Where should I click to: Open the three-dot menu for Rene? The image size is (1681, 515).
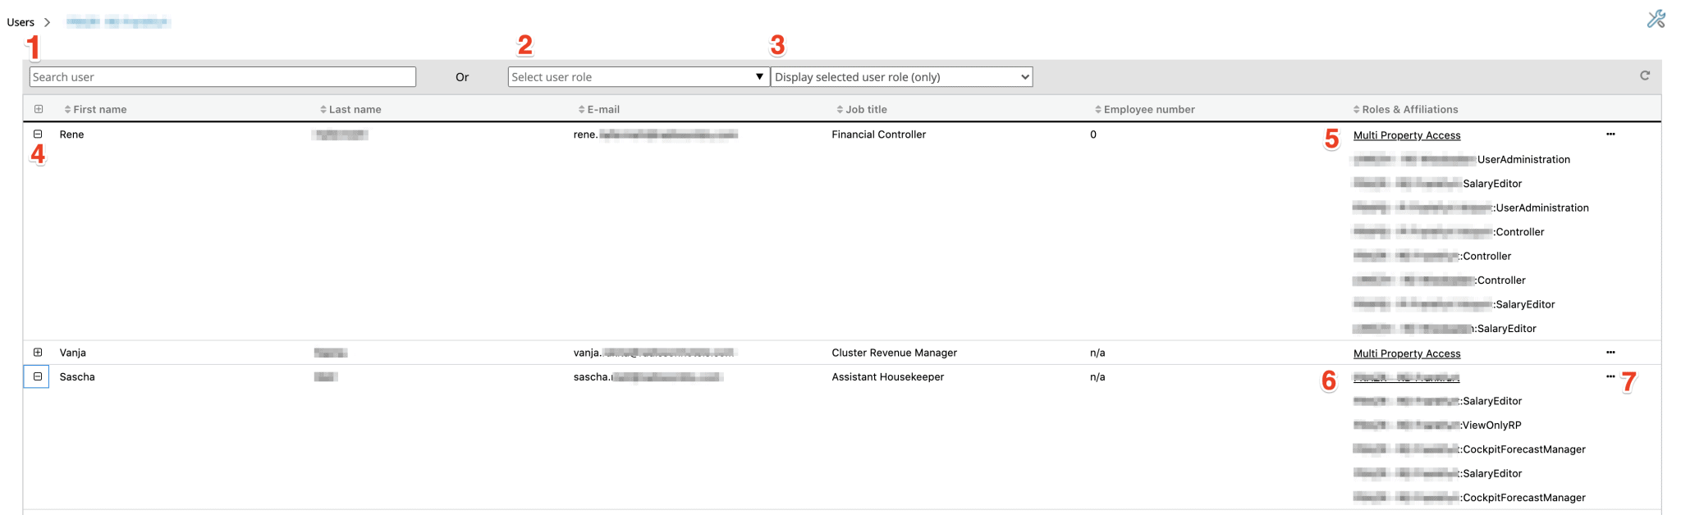click(1610, 134)
